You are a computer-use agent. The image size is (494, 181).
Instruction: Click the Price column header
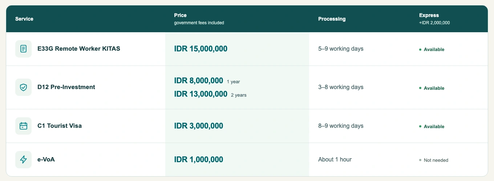[x=180, y=15]
